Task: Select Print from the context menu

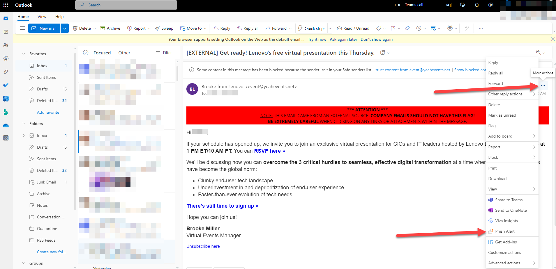Action: tap(512, 168)
